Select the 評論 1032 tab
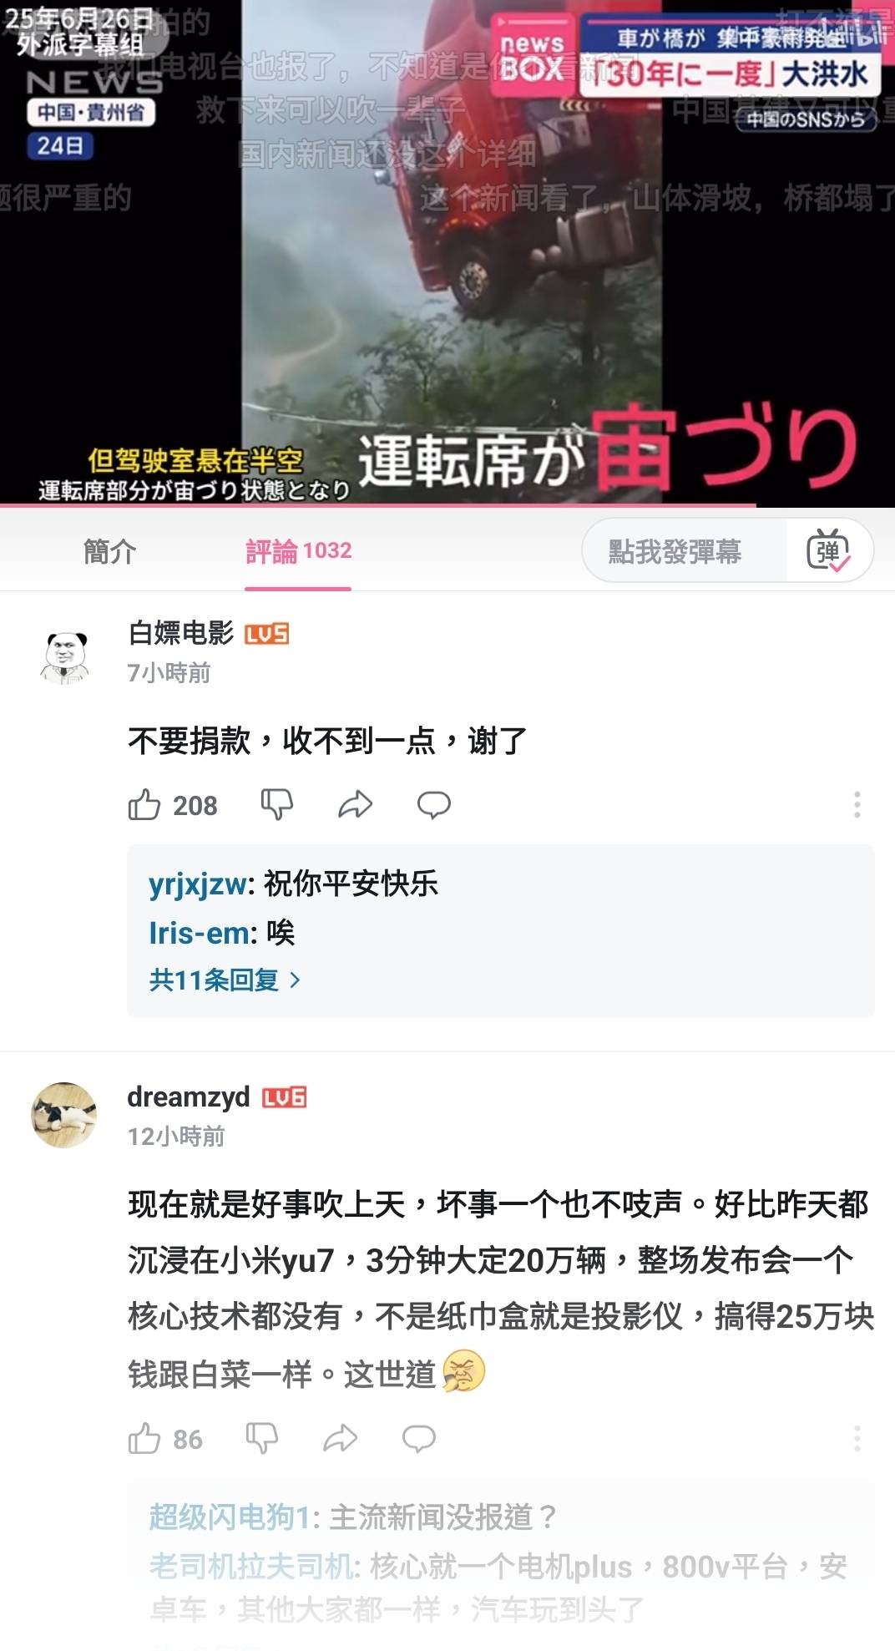This screenshot has width=895, height=1651. tap(298, 551)
